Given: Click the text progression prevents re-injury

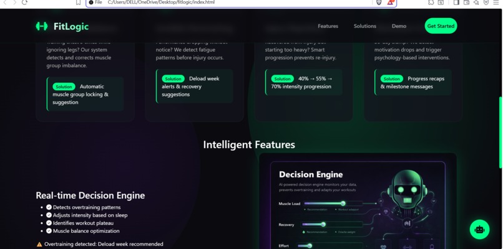Looking at the screenshot, I should click(301, 58).
